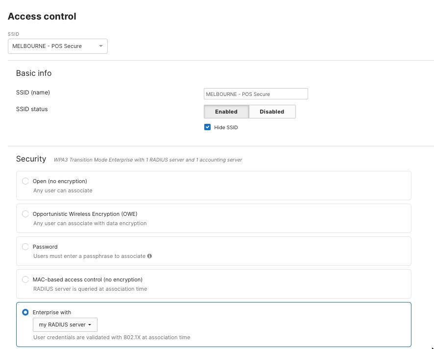Choose Opportunistic Wireless Encryption (OWE)
This screenshot has height=349, width=434.
coord(25,213)
